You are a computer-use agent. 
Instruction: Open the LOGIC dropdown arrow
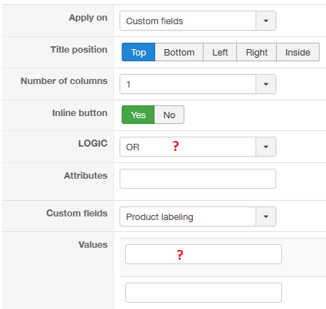pos(265,147)
